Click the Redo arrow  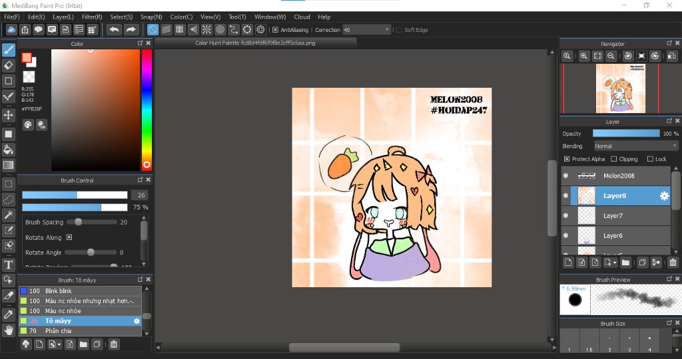click(x=131, y=29)
